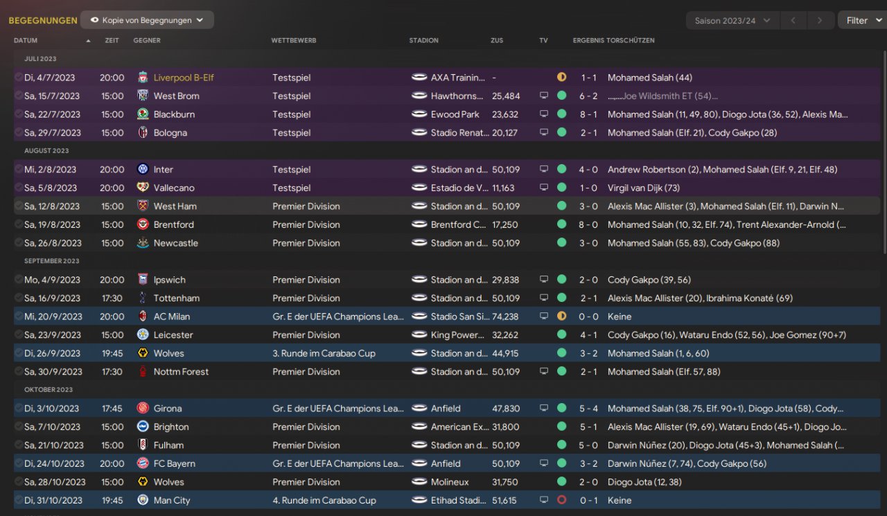Click the Molineux stadium name

pos(450,482)
